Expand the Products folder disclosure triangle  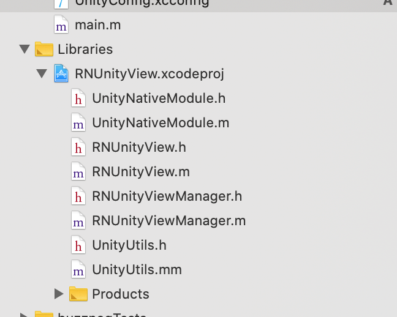coord(59,294)
